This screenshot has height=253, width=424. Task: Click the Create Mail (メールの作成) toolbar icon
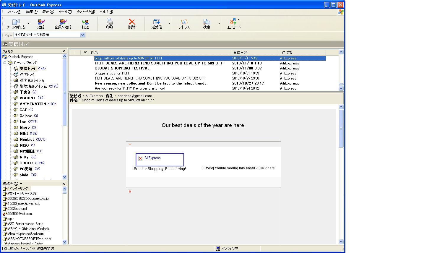click(x=16, y=22)
